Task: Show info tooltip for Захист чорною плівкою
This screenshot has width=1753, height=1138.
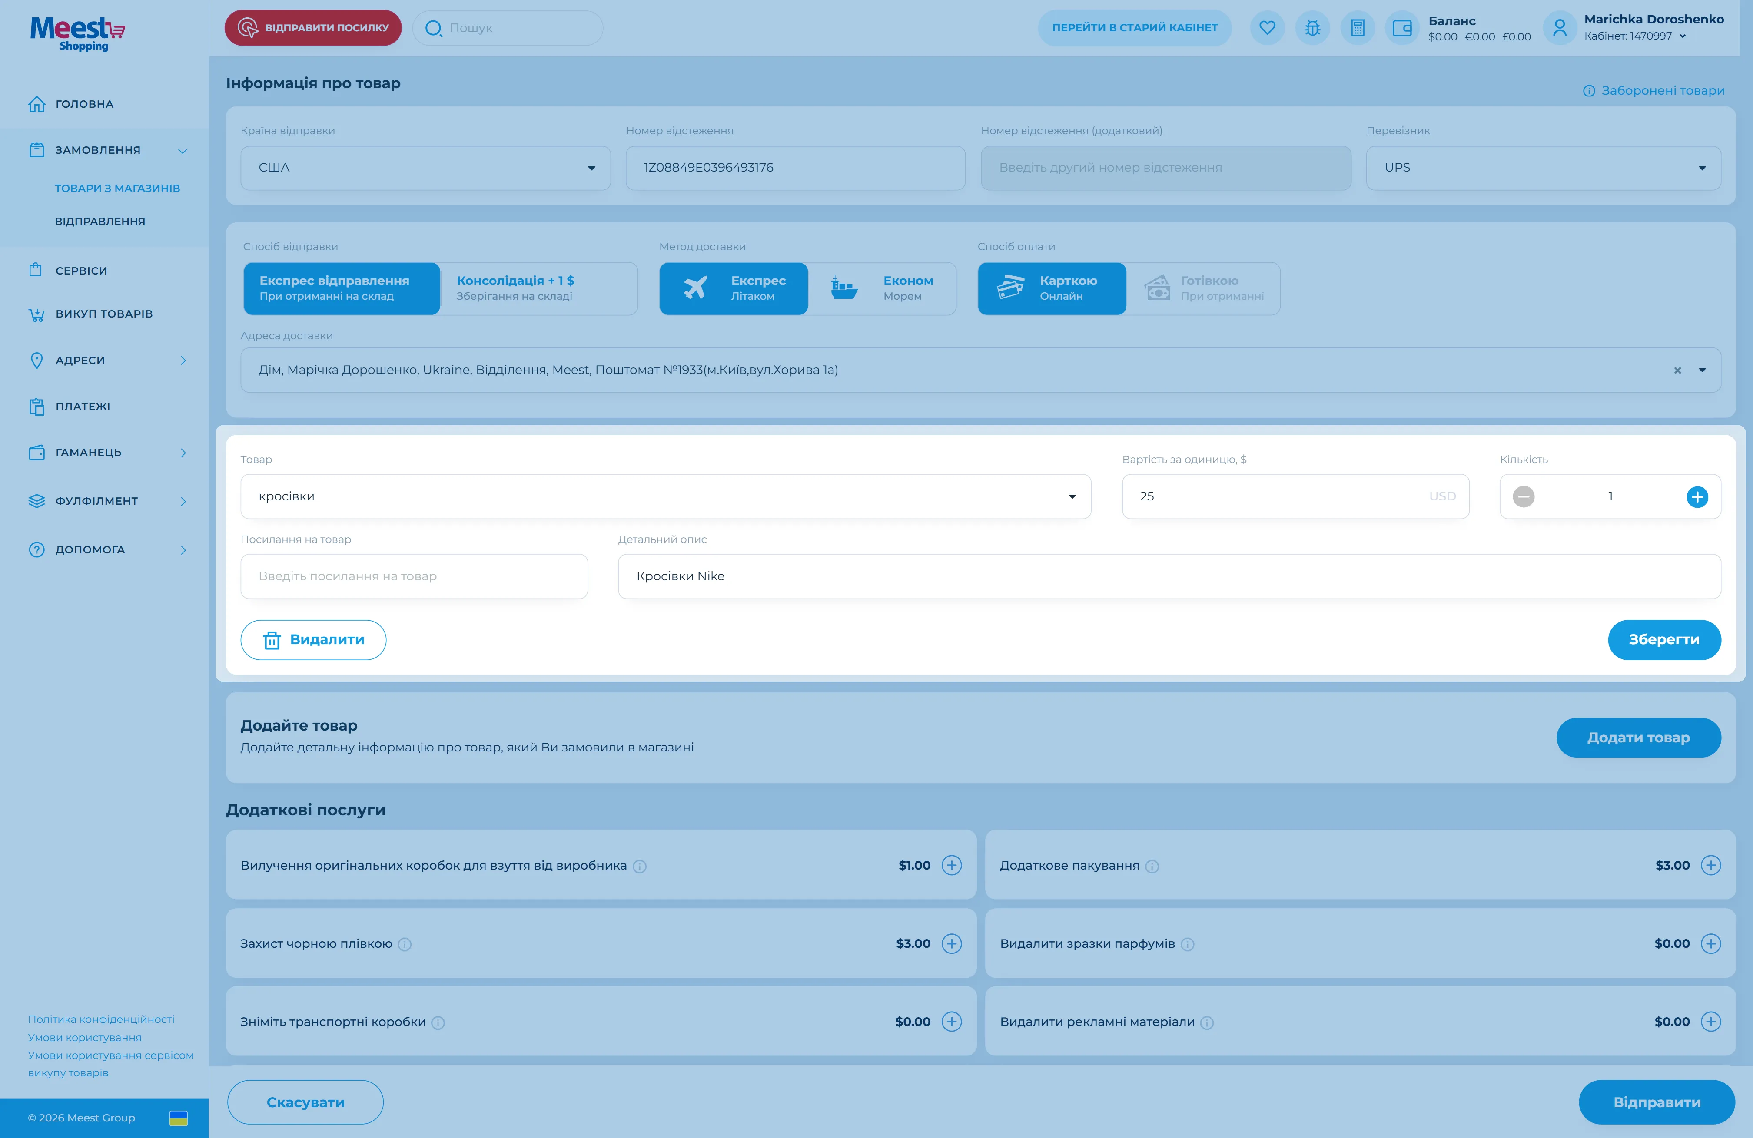Action: pyautogui.click(x=405, y=944)
